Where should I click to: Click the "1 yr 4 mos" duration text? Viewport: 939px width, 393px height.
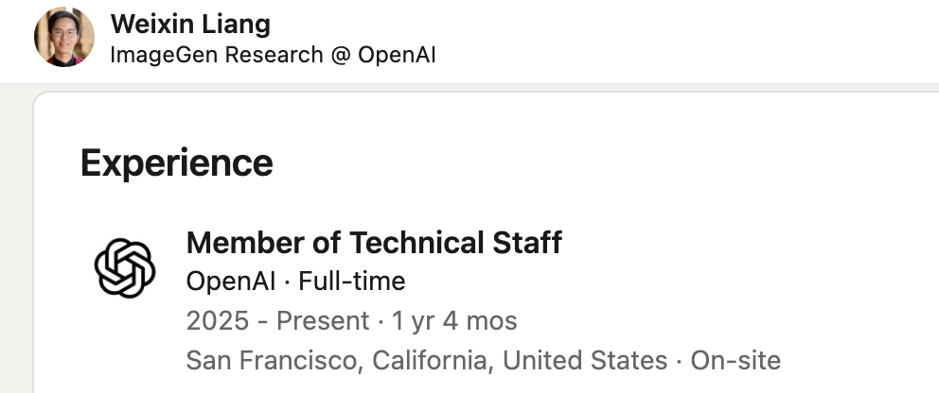click(454, 320)
